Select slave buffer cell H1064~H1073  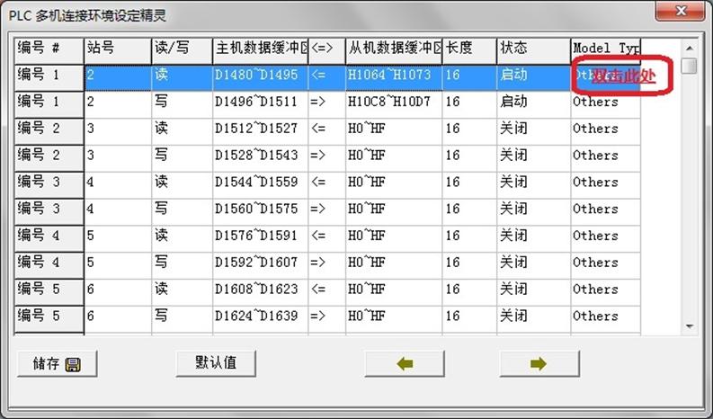(x=393, y=78)
